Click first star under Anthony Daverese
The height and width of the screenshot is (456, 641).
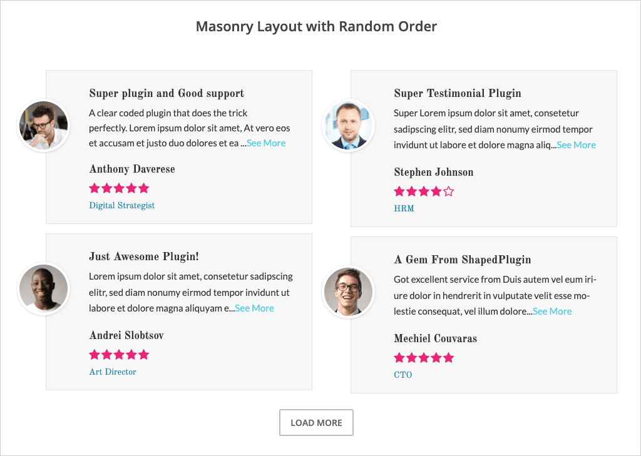95,188
